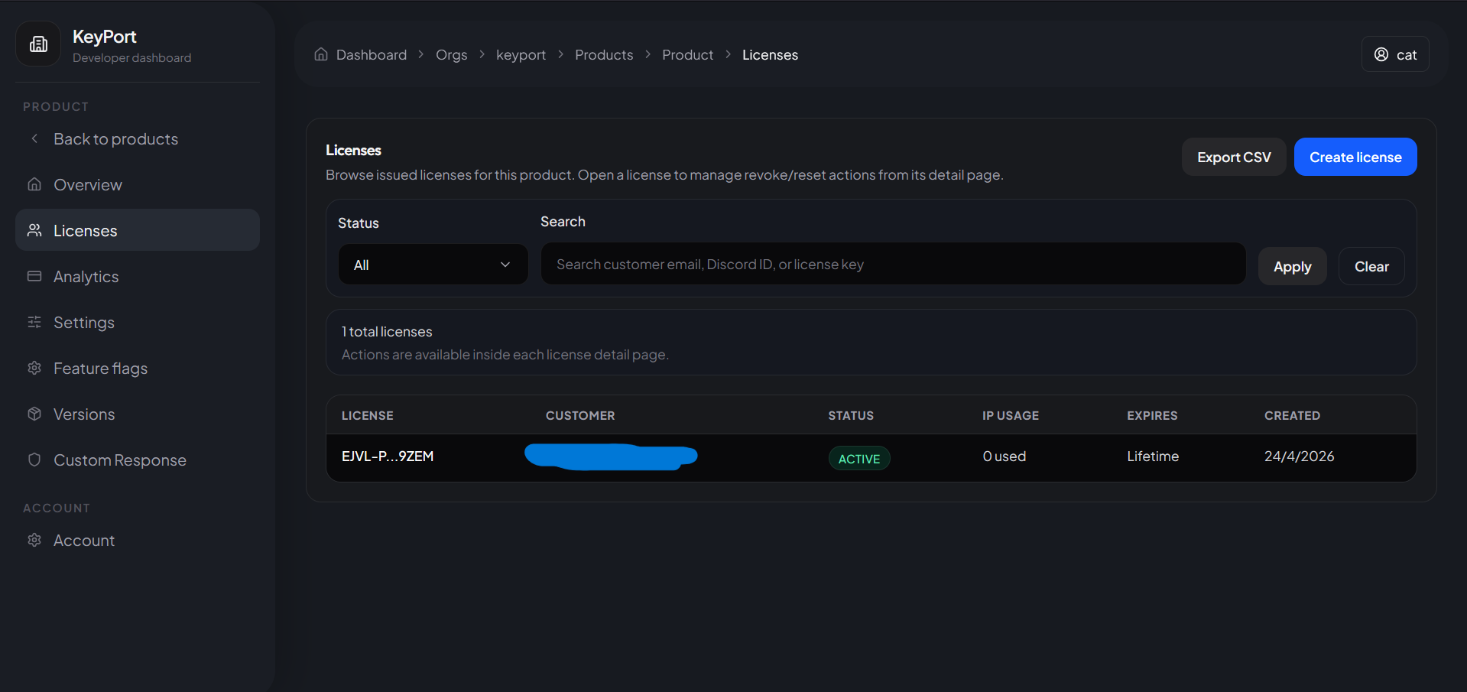1467x692 pixels.
Task: Navigate to Products in the breadcrumb
Action: tap(603, 55)
